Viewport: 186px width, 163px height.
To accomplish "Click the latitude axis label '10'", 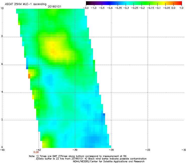I will [x=2, y=8].
